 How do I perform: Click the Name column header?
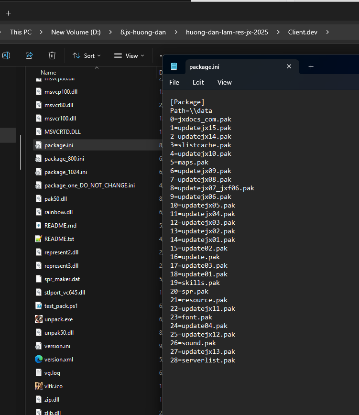point(48,73)
